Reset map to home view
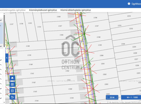This screenshot has width=141, height=104. (12, 78)
